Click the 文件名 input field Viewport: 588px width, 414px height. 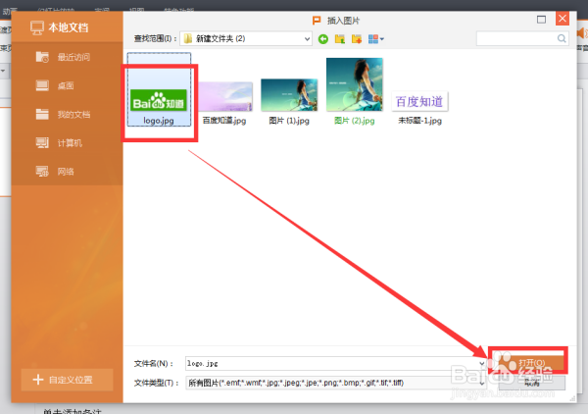[335, 363]
